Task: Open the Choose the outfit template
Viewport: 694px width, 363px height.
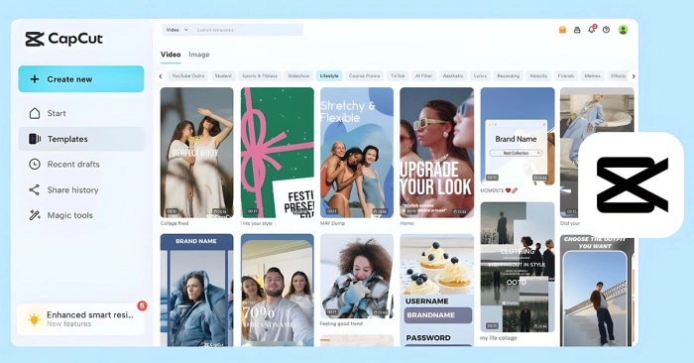Action: click(597, 291)
